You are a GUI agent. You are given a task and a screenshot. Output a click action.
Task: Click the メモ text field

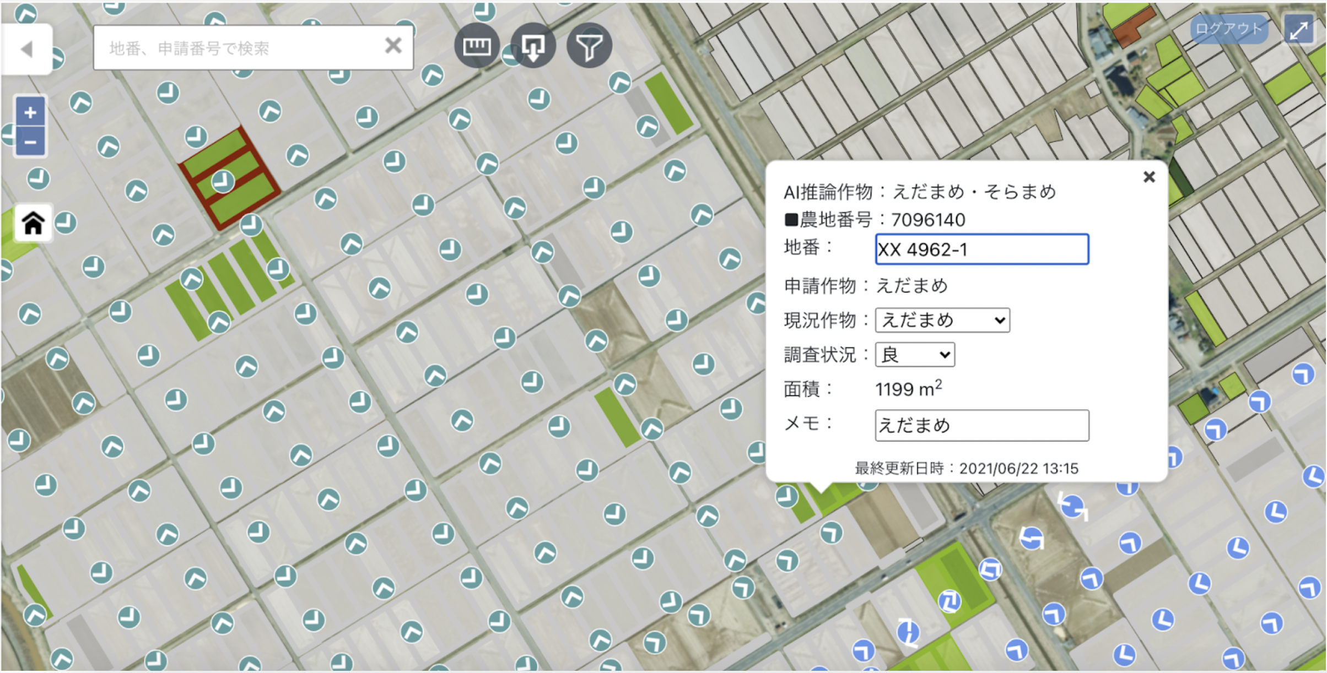[981, 425]
